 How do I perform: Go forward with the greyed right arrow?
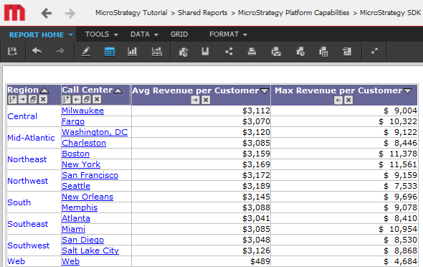tap(70, 13)
